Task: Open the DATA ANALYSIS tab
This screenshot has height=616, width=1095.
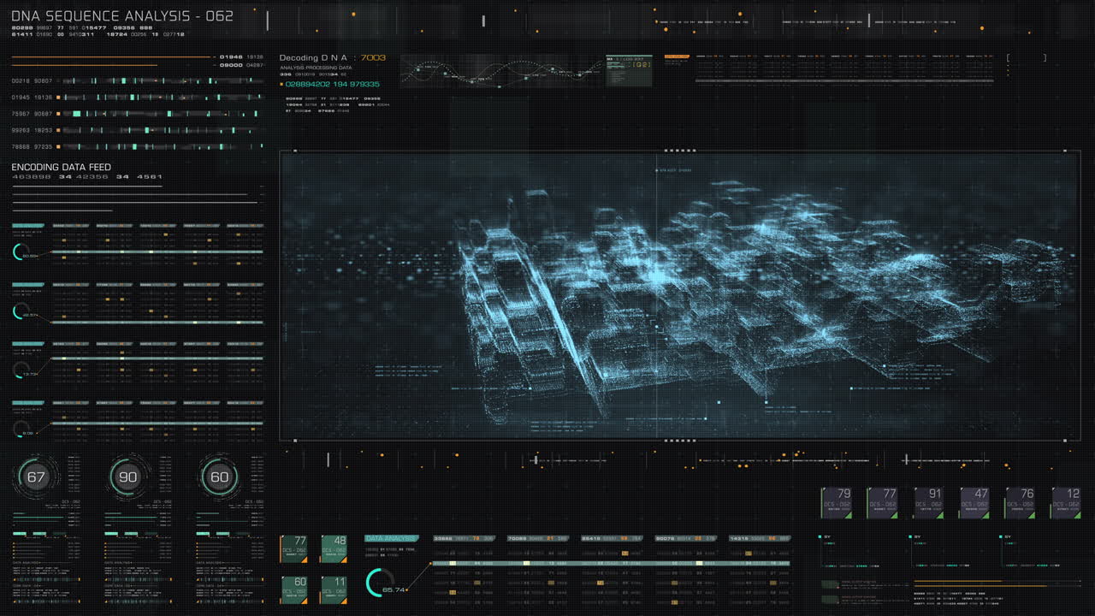Action: pyautogui.click(x=391, y=539)
